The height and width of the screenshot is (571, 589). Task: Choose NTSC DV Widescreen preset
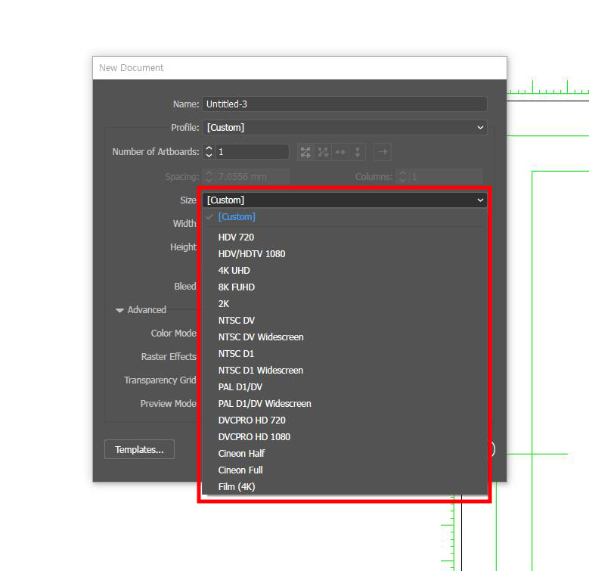click(x=345, y=337)
